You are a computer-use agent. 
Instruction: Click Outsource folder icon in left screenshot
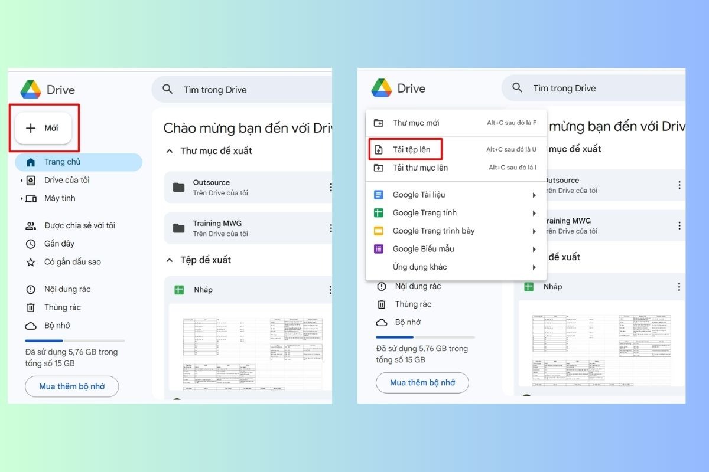[178, 187]
